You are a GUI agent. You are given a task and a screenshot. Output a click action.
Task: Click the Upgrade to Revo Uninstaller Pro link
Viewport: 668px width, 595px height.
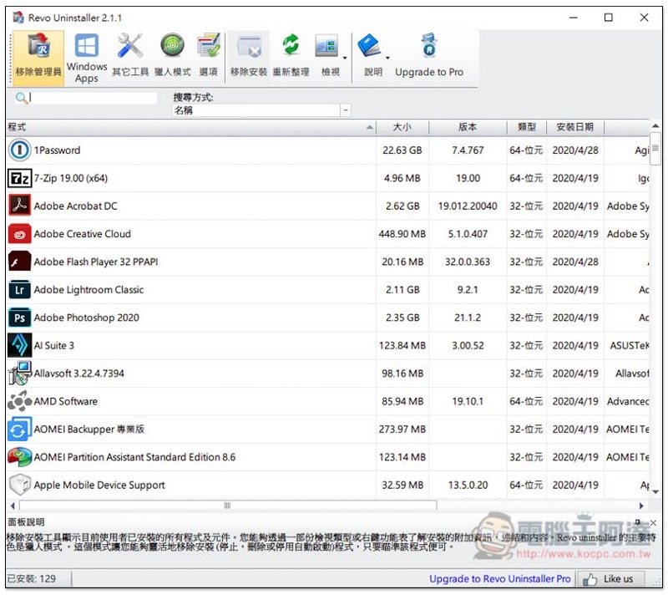pos(499,578)
